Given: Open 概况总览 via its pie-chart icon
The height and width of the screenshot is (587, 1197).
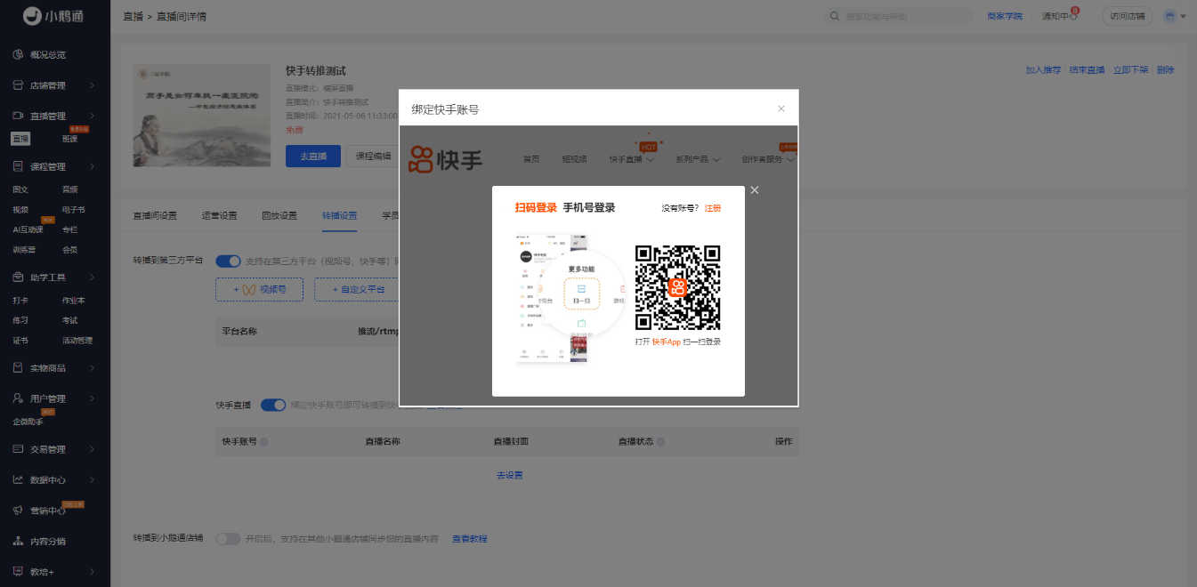Looking at the screenshot, I should [x=18, y=54].
